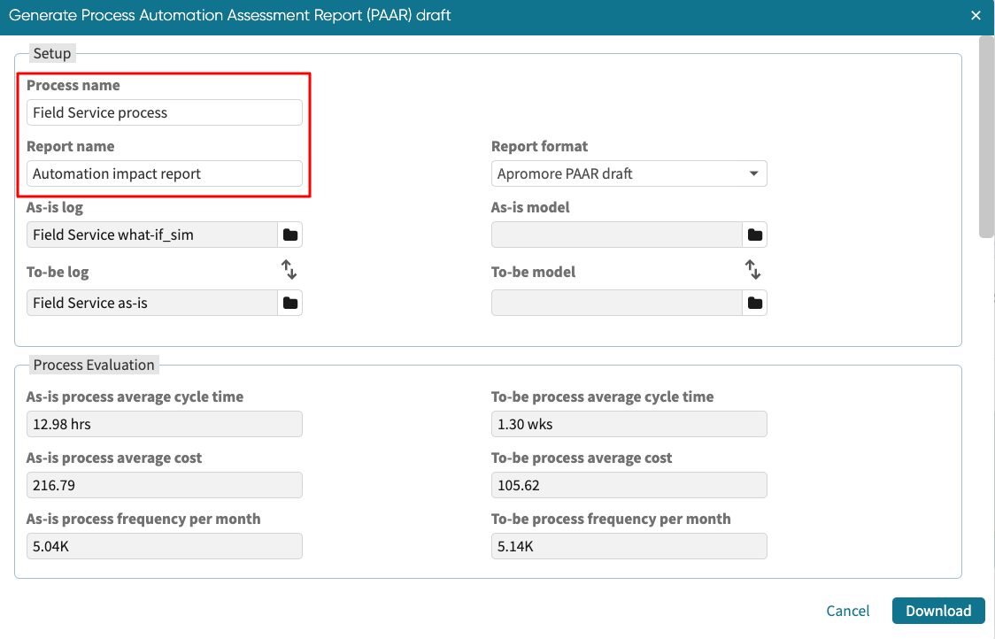Select the To-be log text field
The height and width of the screenshot is (639, 995).
(152, 303)
